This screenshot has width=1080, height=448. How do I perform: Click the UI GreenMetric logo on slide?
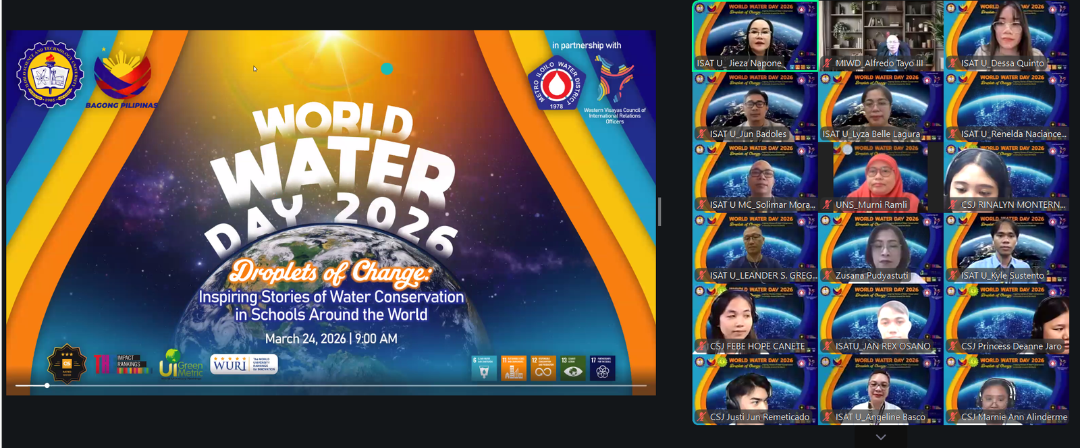(181, 364)
